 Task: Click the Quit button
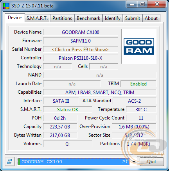tap(152, 162)
